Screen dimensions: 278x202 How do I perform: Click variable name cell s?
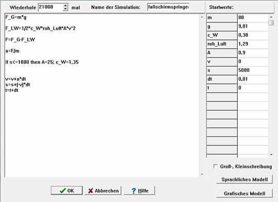[222, 70]
